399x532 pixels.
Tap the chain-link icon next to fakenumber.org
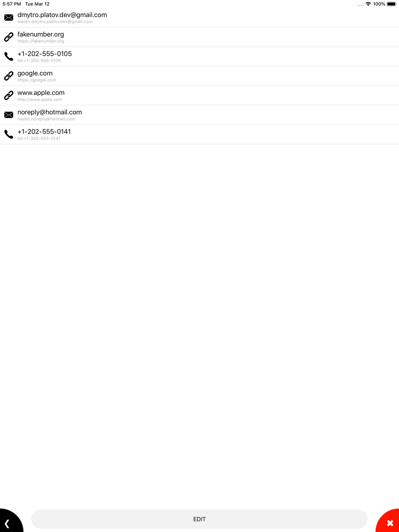click(x=9, y=37)
